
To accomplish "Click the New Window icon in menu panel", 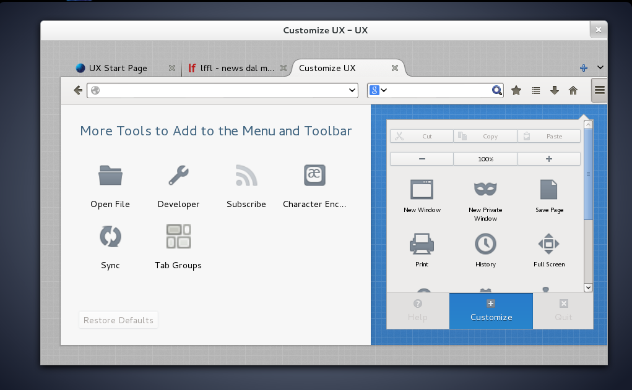I will click(x=422, y=189).
